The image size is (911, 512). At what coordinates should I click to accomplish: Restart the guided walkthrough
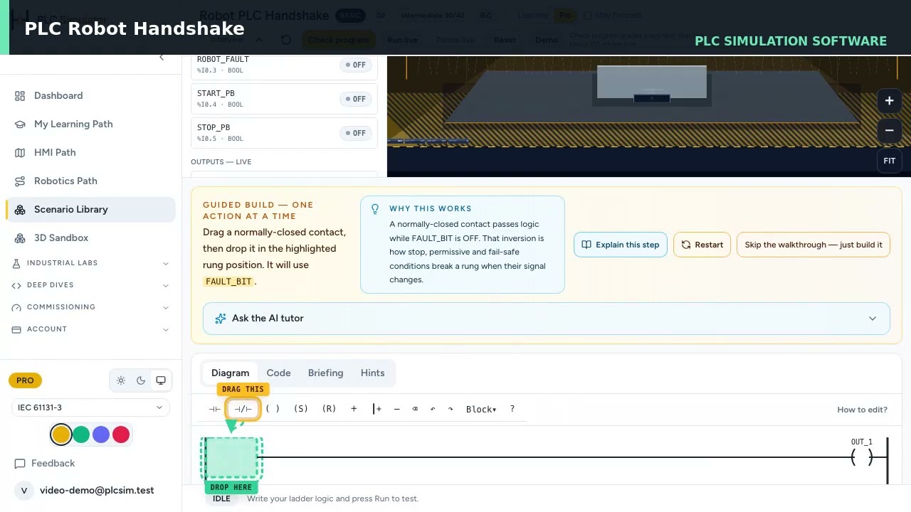[702, 245]
